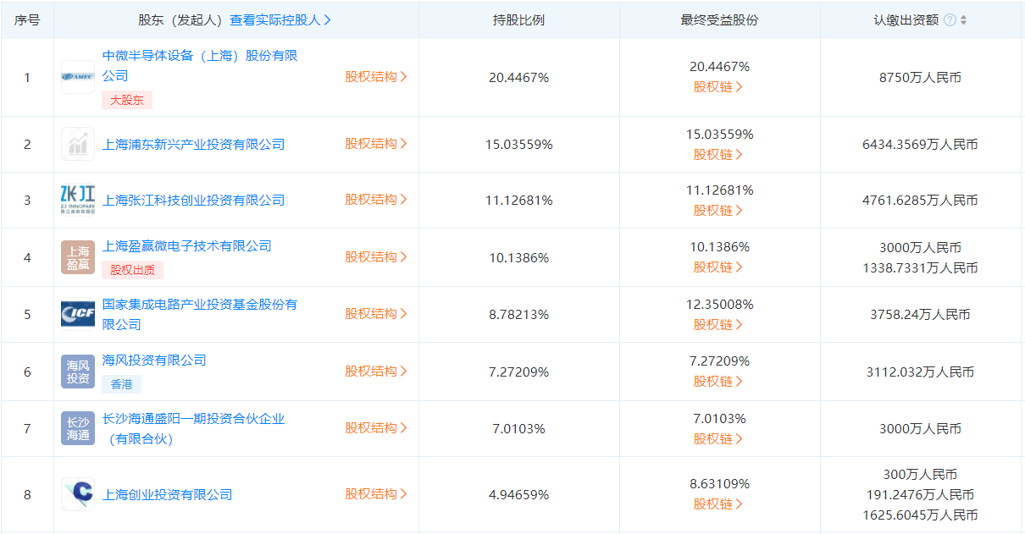
Task: Open 股权链 under 8.63109% beneficial share
Action: coord(718,504)
